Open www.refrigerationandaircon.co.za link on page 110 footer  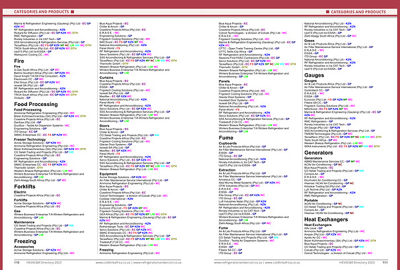coord(157,263)
